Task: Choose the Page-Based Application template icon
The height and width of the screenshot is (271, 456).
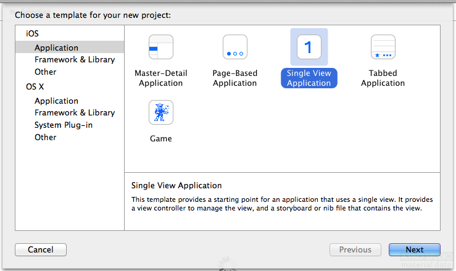Action: (235, 47)
